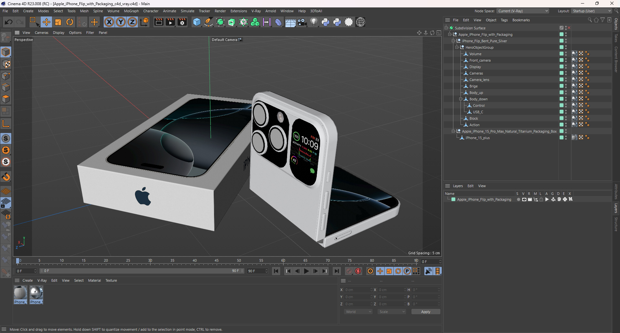Open the Cameras viewport menu
620x333 pixels.
point(41,33)
